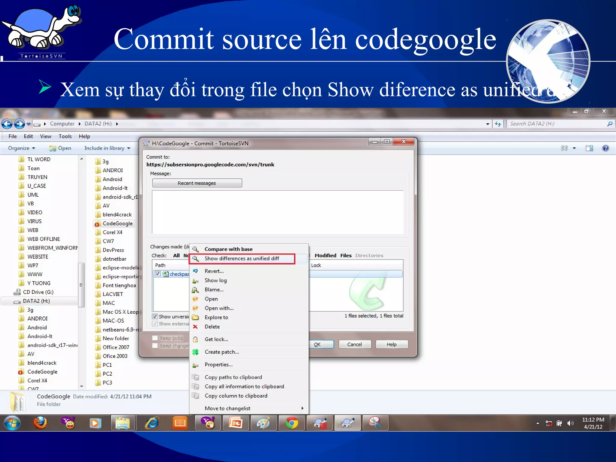Enable the Keep locks checkbox

click(x=155, y=338)
